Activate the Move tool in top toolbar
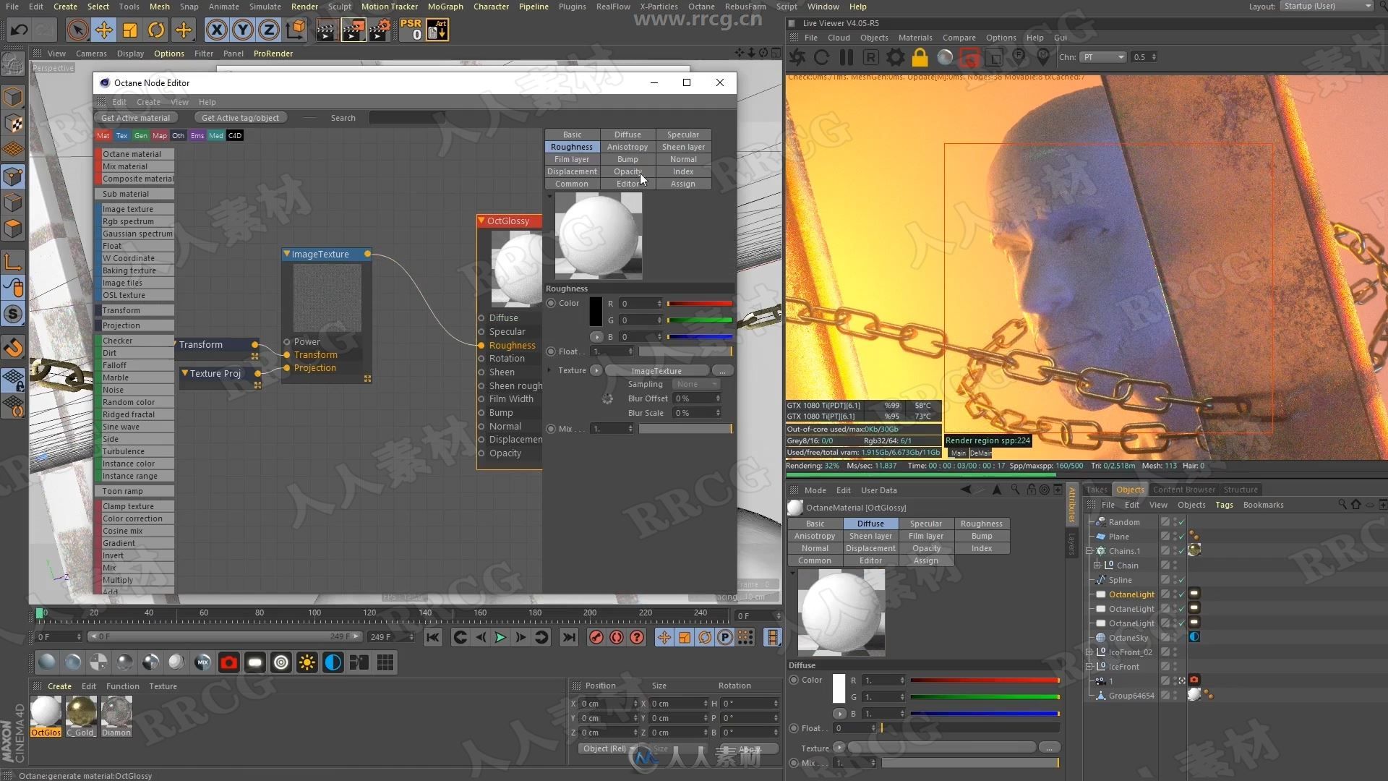This screenshot has height=781, width=1388. click(x=103, y=30)
